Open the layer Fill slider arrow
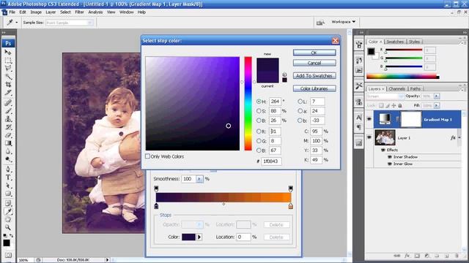 point(437,105)
